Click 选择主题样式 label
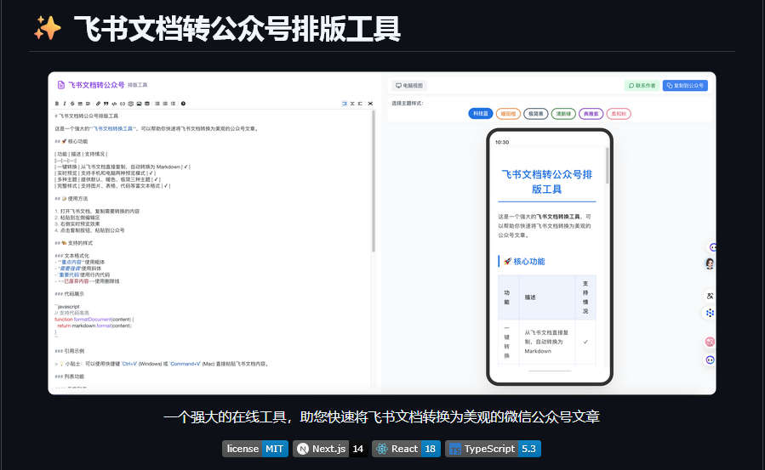Viewport: 765px width, 470px height. click(408, 103)
